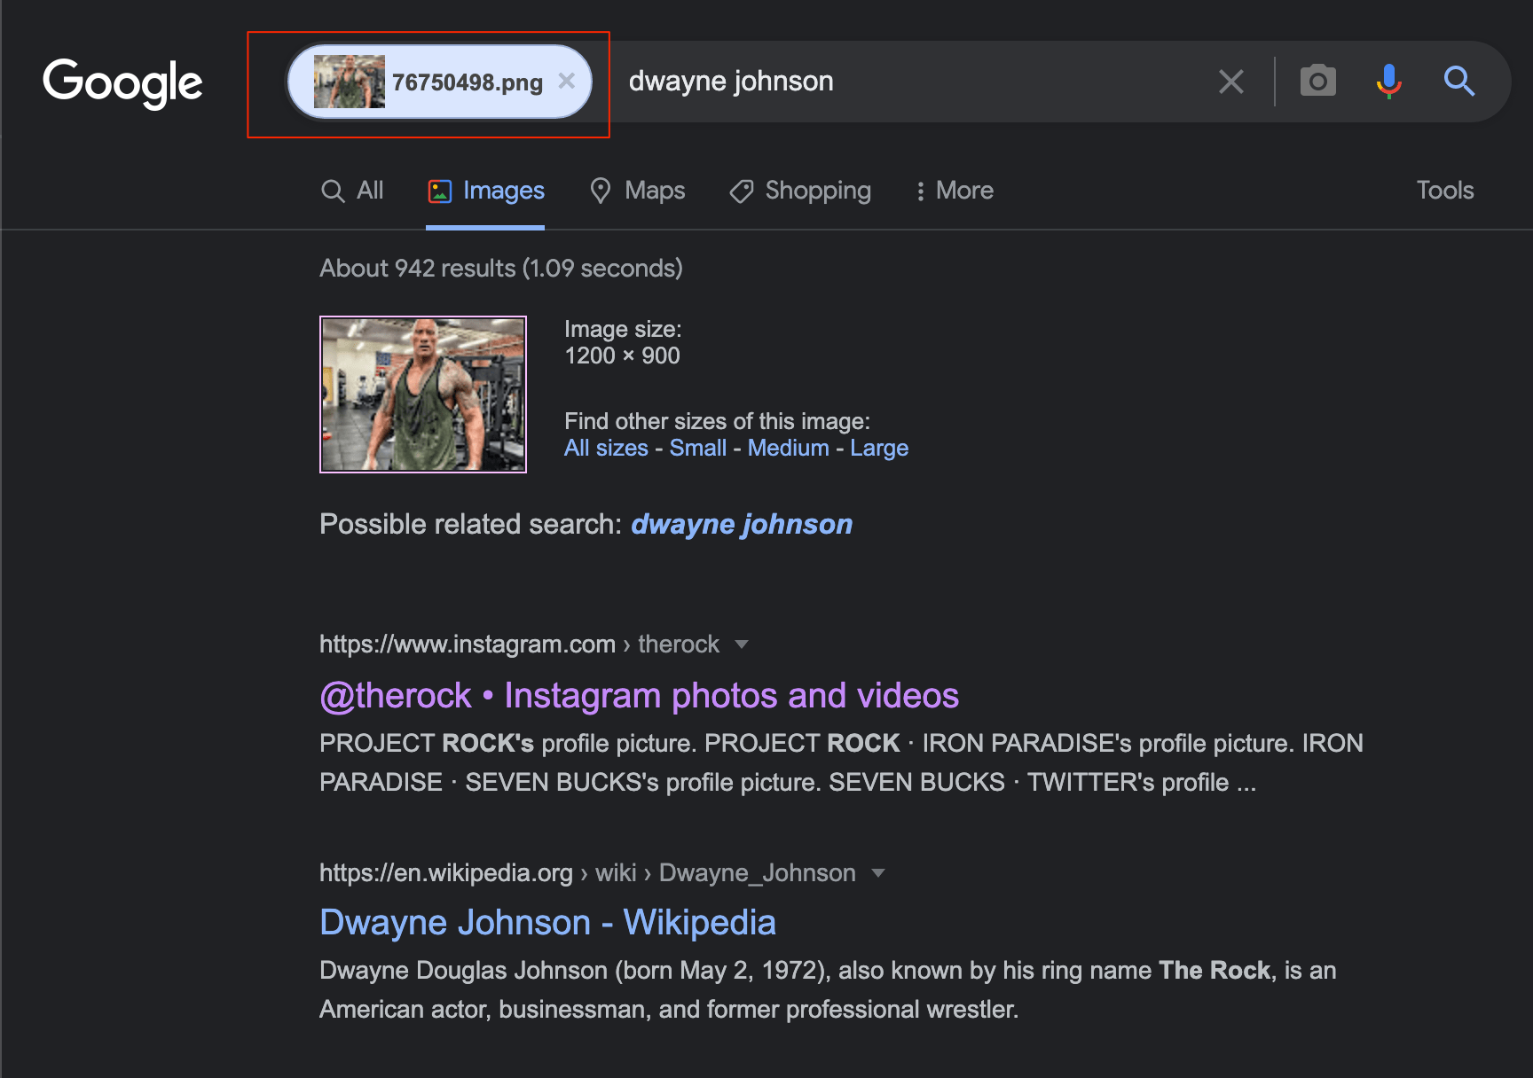Find Small sizes of this image
Screen dimensions: 1533x1078
[x=698, y=448]
